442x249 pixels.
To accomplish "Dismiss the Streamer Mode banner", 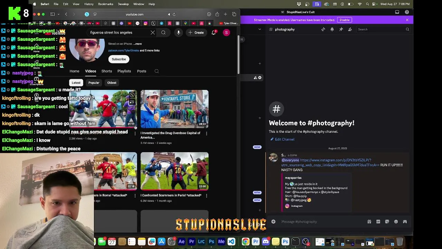I will (x=407, y=20).
